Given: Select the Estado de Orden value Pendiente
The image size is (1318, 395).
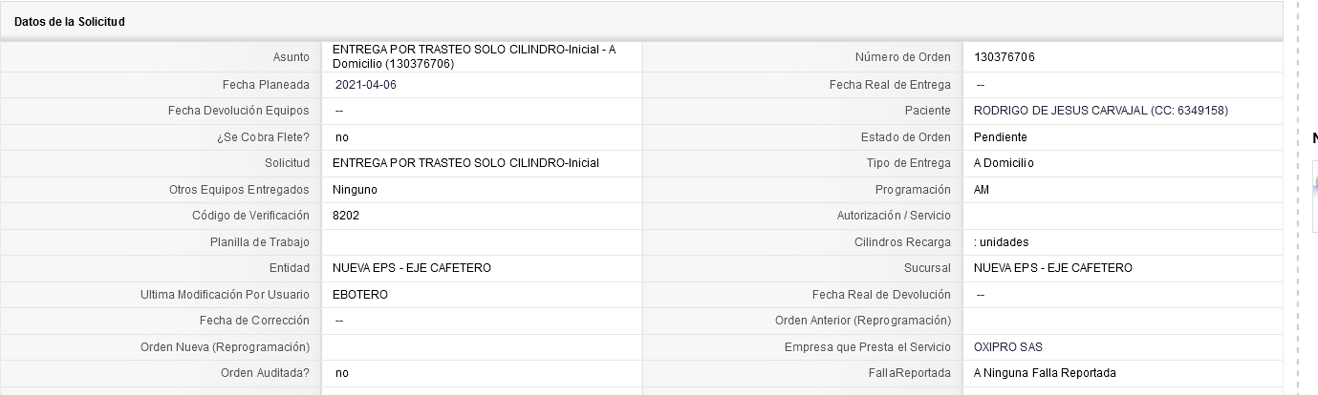Looking at the screenshot, I should click(1000, 137).
